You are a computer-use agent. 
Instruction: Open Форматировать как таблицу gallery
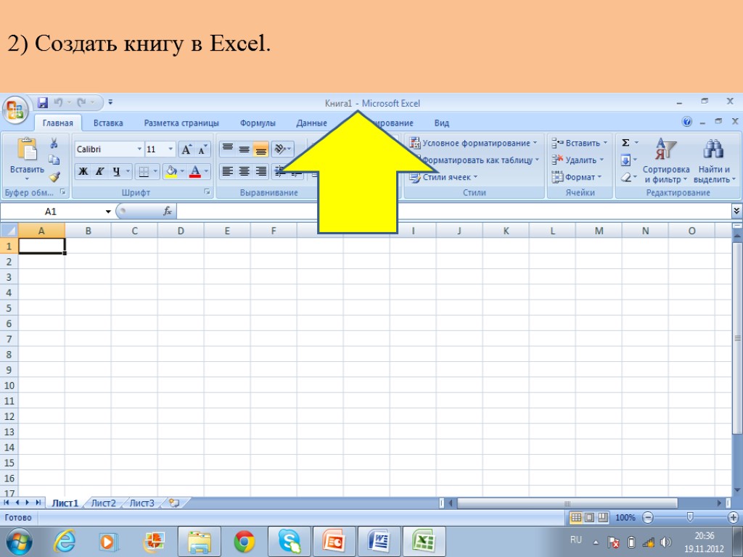[x=480, y=160]
